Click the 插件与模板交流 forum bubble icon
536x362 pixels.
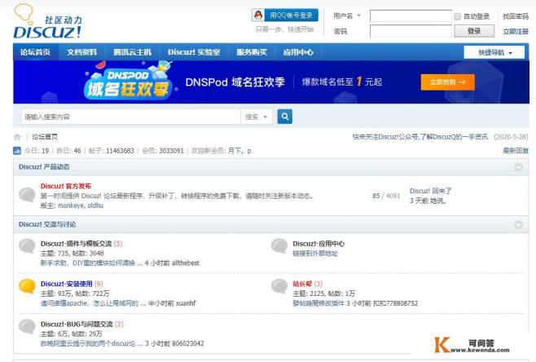click(x=27, y=246)
